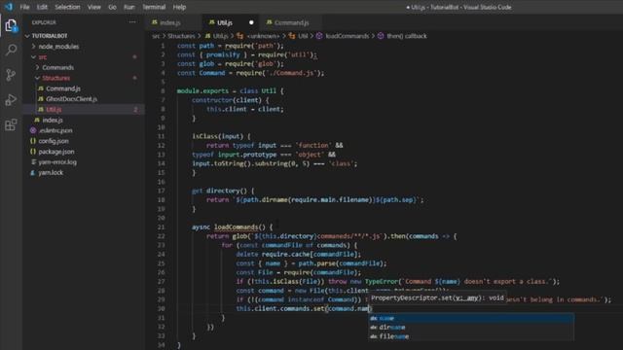The image size is (623, 350).
Task: Open the Help menu
Action: point(179,7)
